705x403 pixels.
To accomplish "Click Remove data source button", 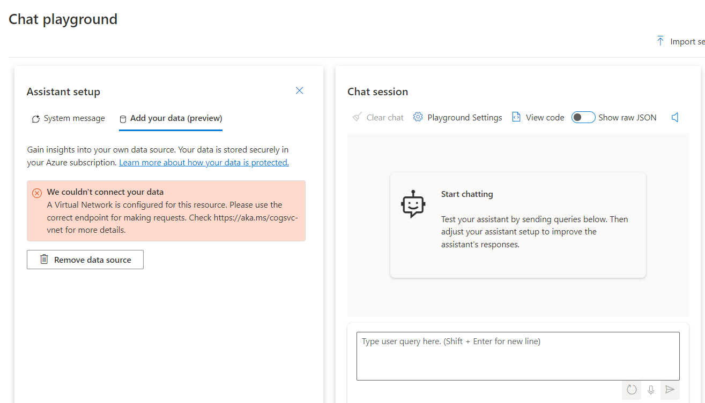I will (x=85, y=260).
